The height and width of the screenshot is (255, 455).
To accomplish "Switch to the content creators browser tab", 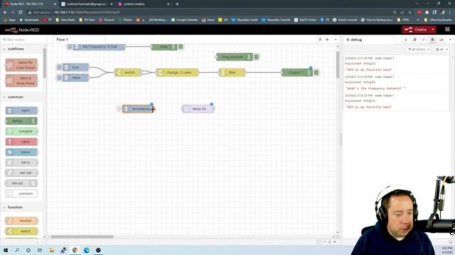I will coord(144,4).
